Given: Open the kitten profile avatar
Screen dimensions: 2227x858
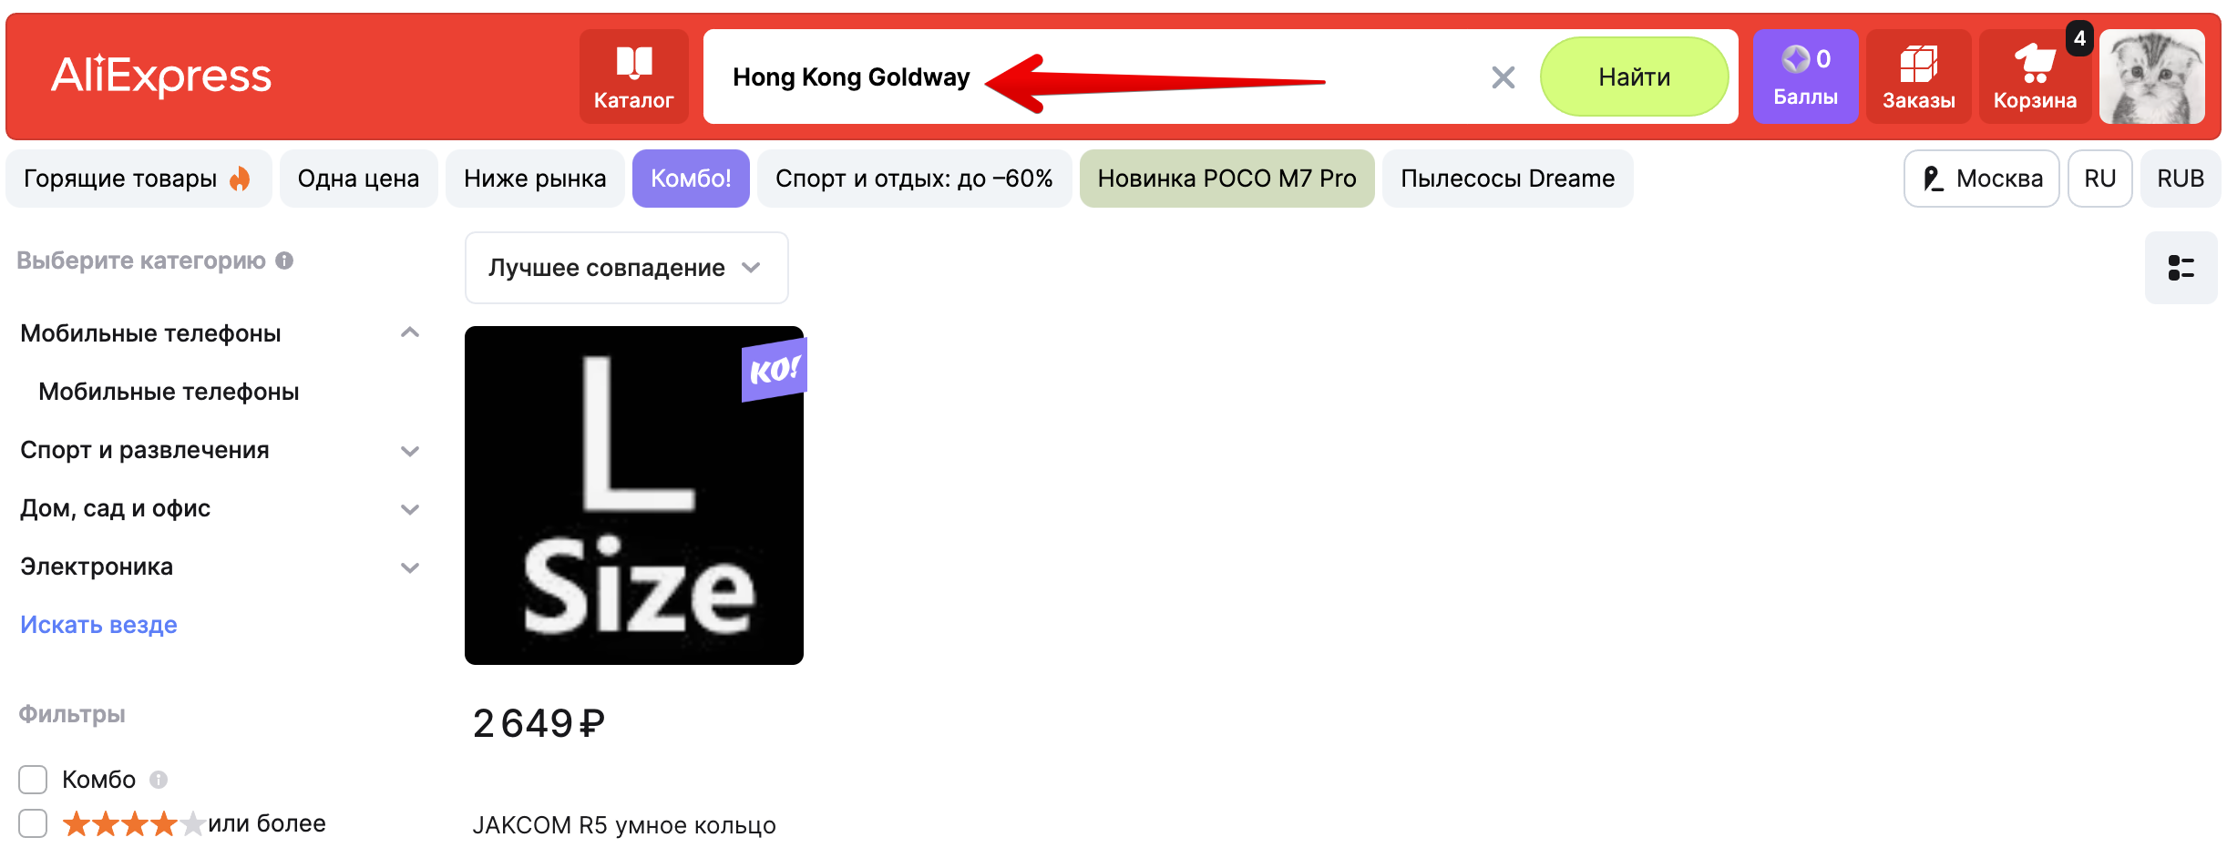Looking at the screenshot, I should (2152, 77).
